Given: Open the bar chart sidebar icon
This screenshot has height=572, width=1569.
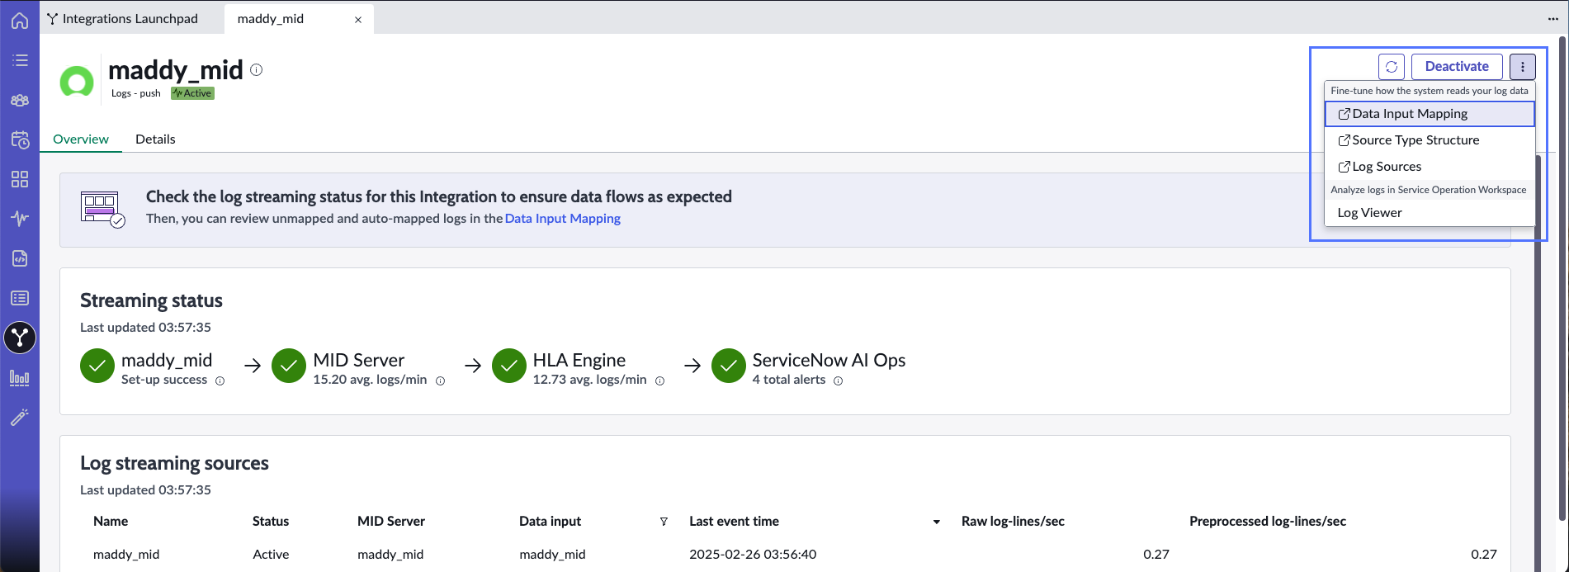Looking at the screenshot, I should [x=20, y=378].
